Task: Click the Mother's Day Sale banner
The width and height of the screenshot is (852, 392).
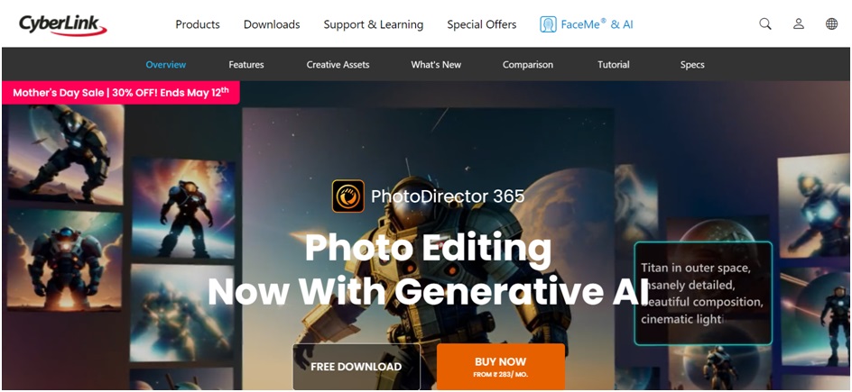Action: pos(121,92)
